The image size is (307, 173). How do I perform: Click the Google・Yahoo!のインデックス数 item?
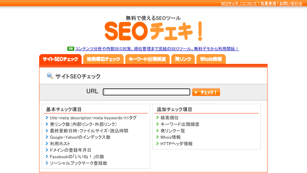pos(80,137)
